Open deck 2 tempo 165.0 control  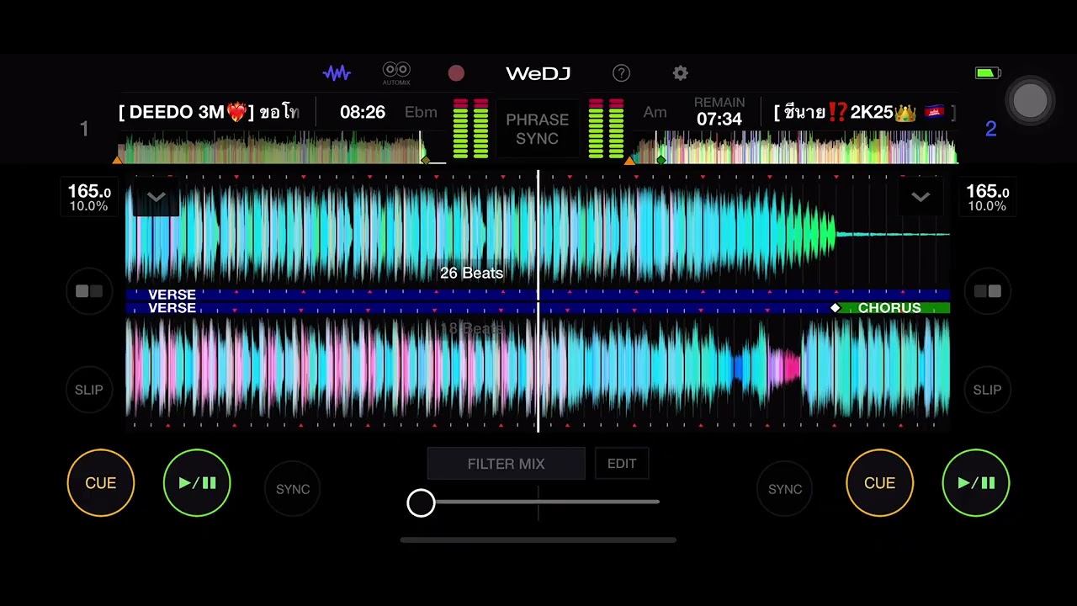point(987,198)
